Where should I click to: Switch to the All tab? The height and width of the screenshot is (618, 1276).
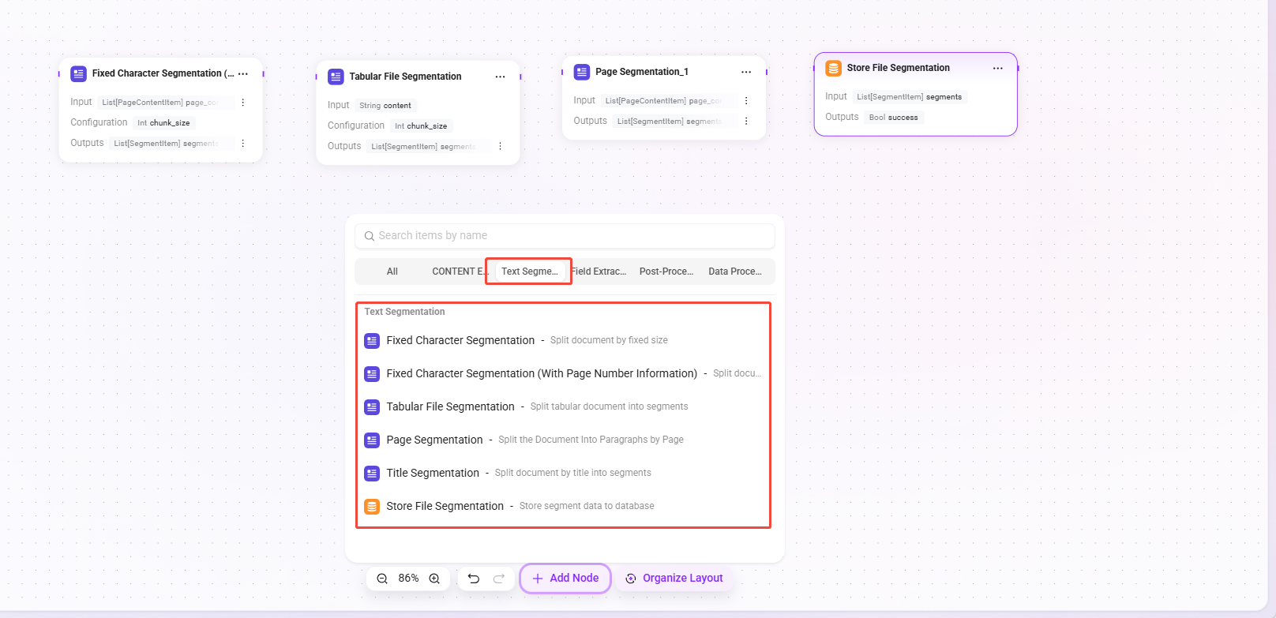392,272
